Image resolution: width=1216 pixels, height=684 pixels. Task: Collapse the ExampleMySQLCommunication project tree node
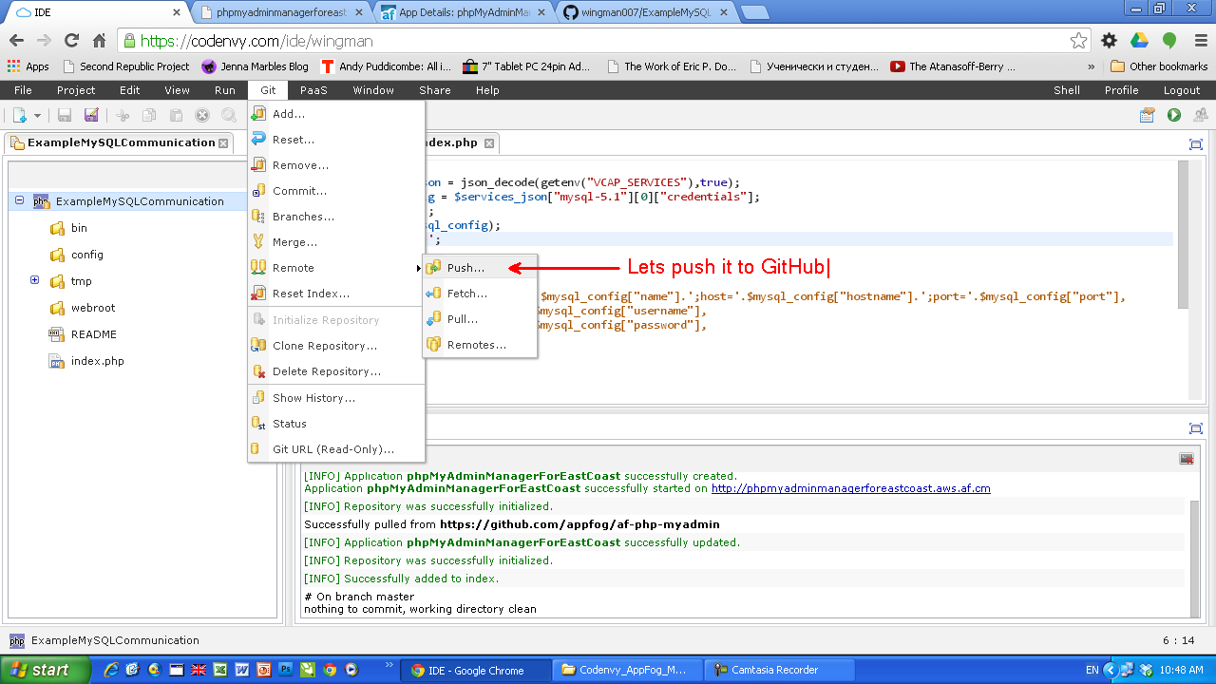click(19, 200)
